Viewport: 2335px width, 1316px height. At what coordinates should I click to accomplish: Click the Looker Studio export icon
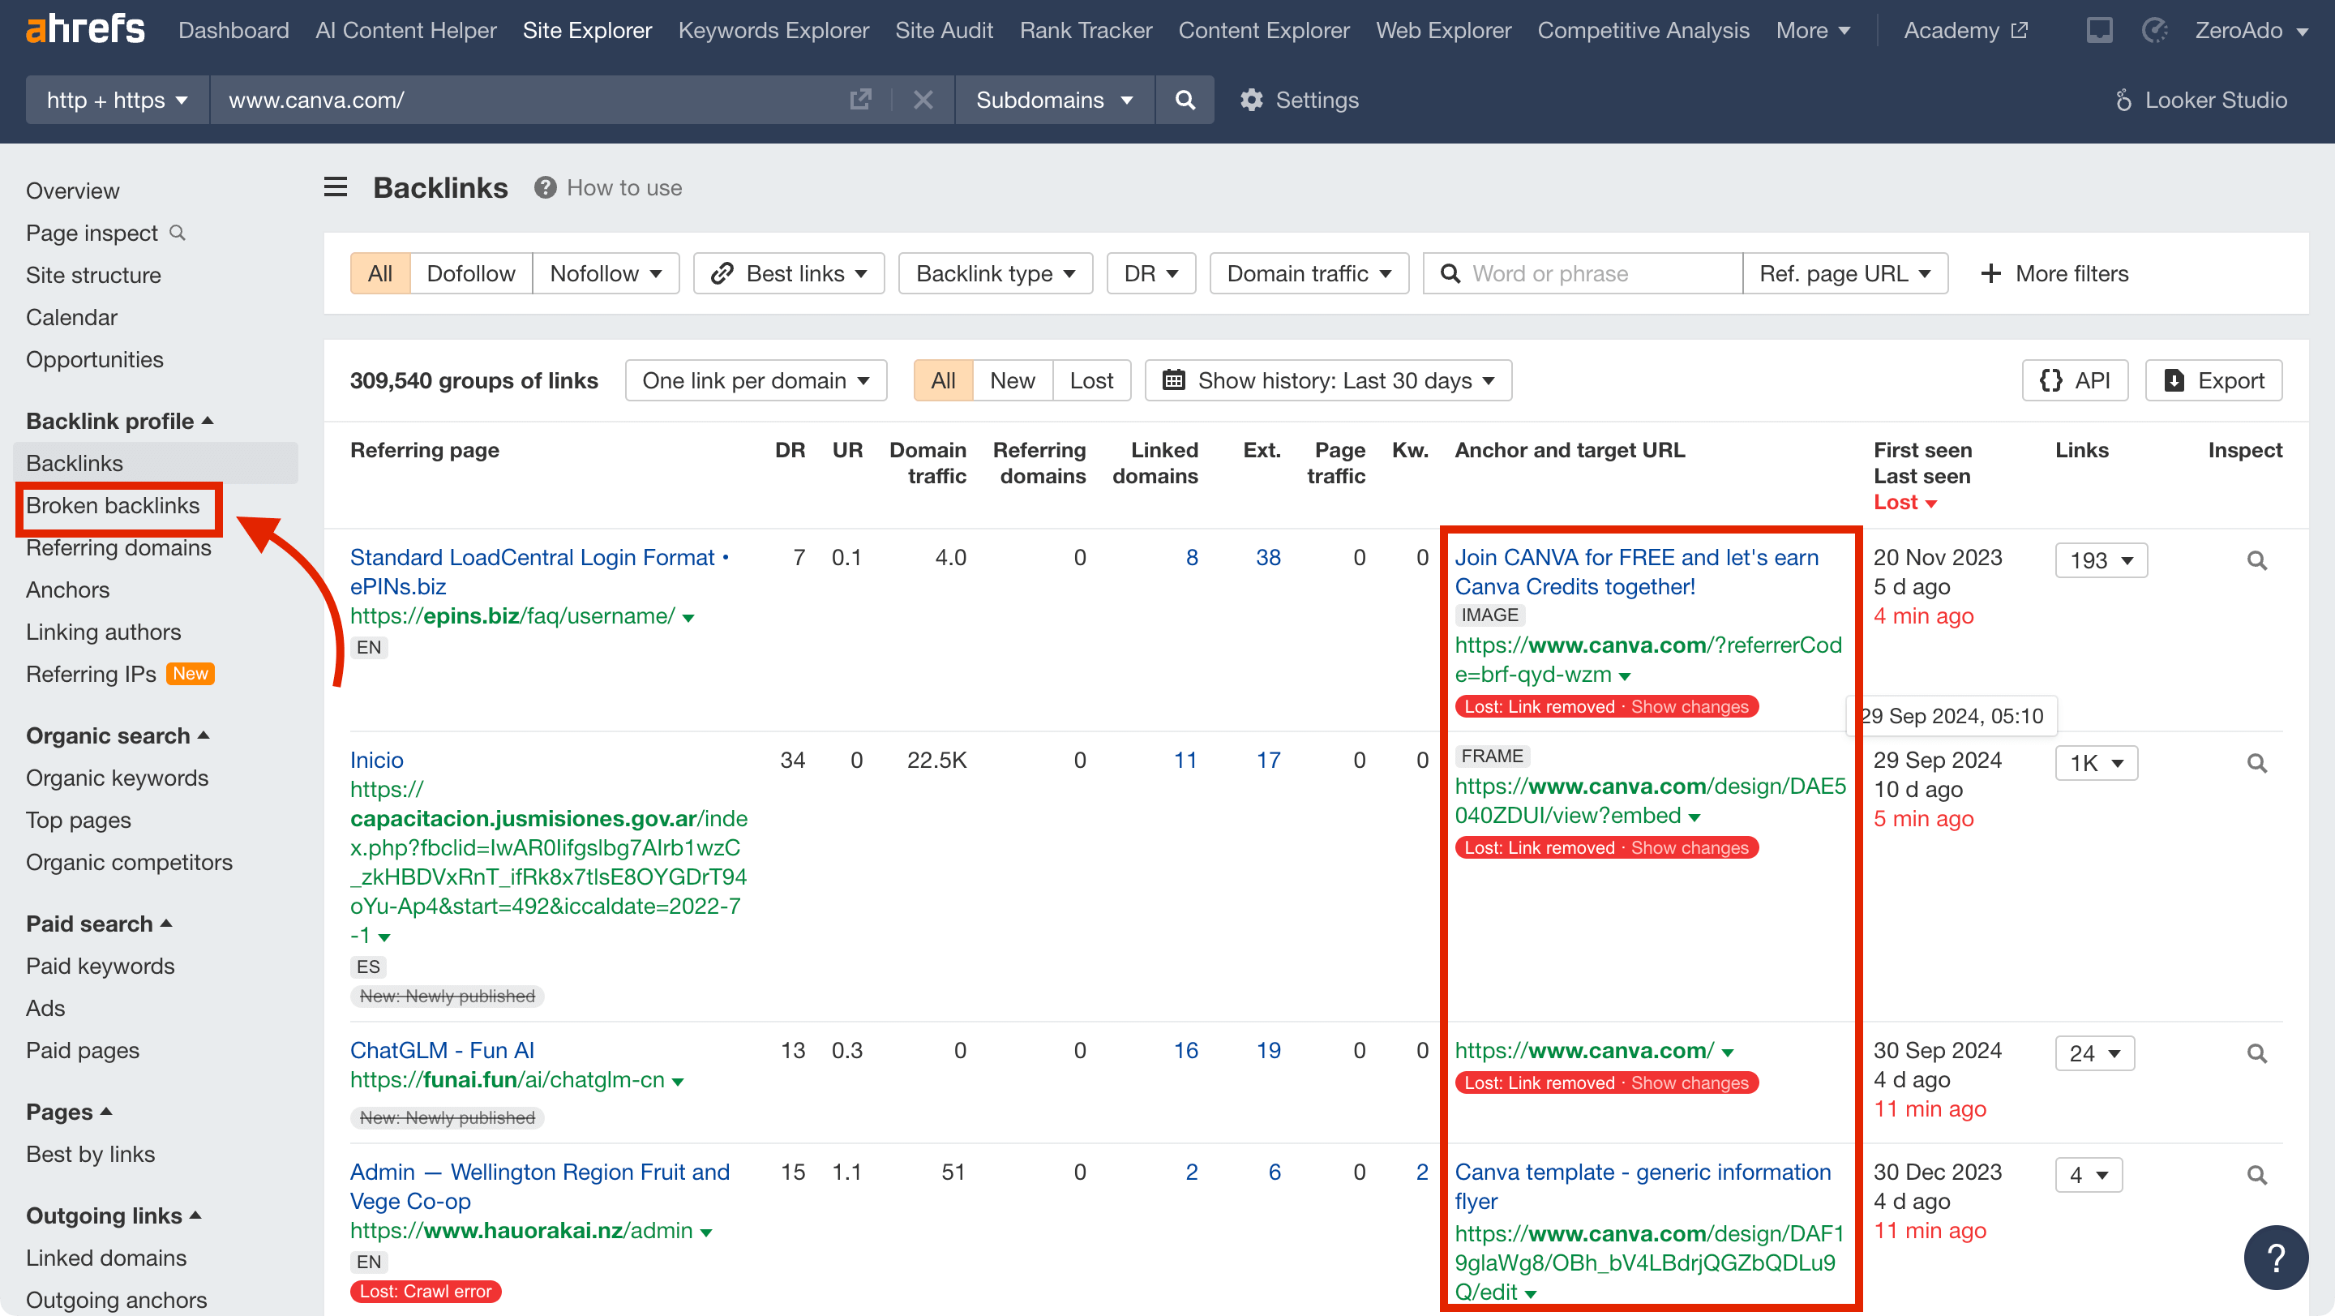click(2124, 100)
